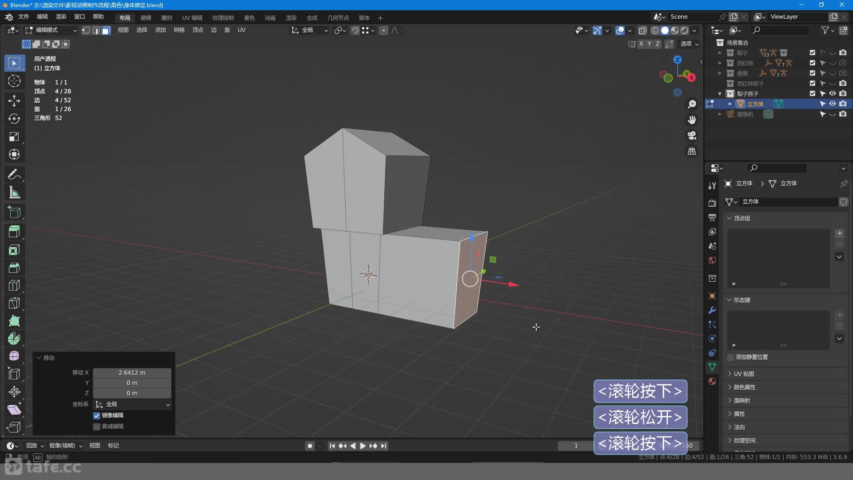Select the Spin tool

coord(14,339)
